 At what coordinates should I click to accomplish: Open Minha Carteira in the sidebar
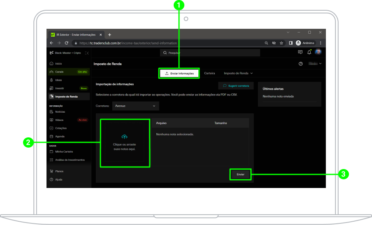[69, 151]
